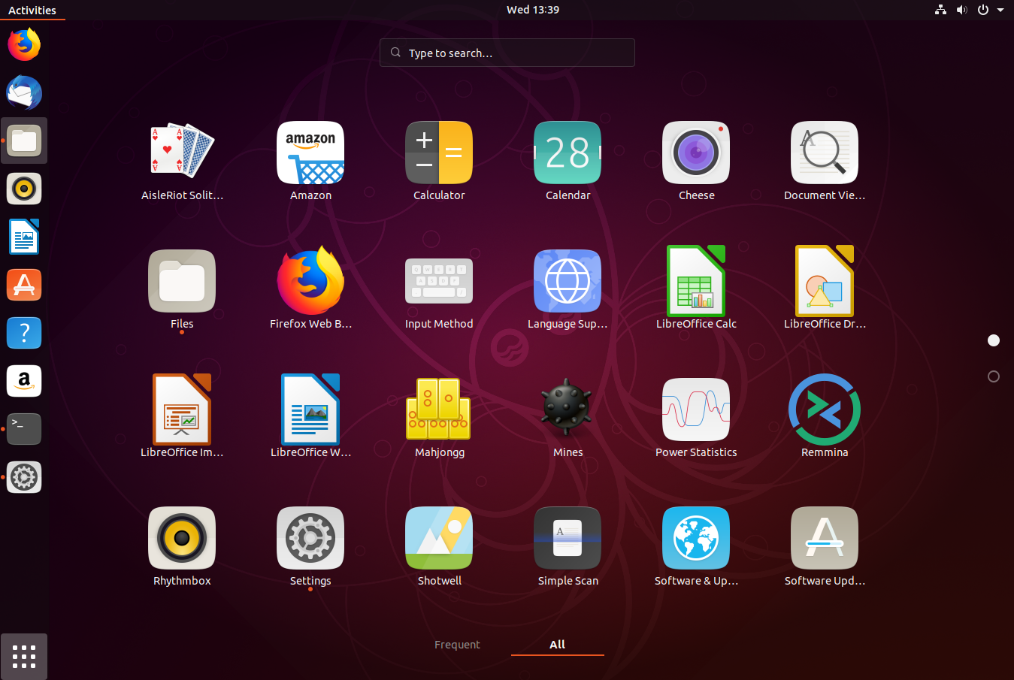Launch Thunderbird mail from the dock
Image resolution: width=1014 pixels, height=680 pixels.
[x=23, y=92]
